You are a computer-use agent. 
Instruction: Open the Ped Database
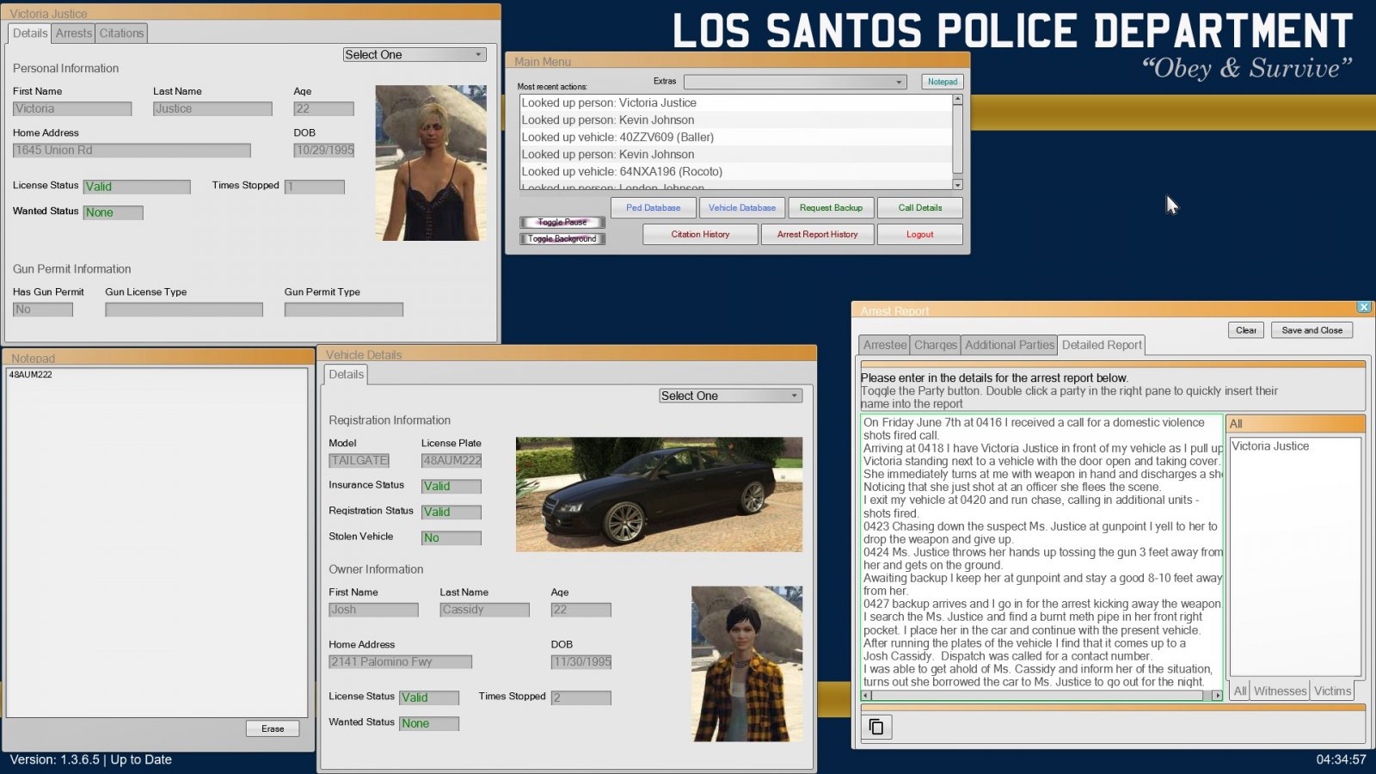(653, 208)
